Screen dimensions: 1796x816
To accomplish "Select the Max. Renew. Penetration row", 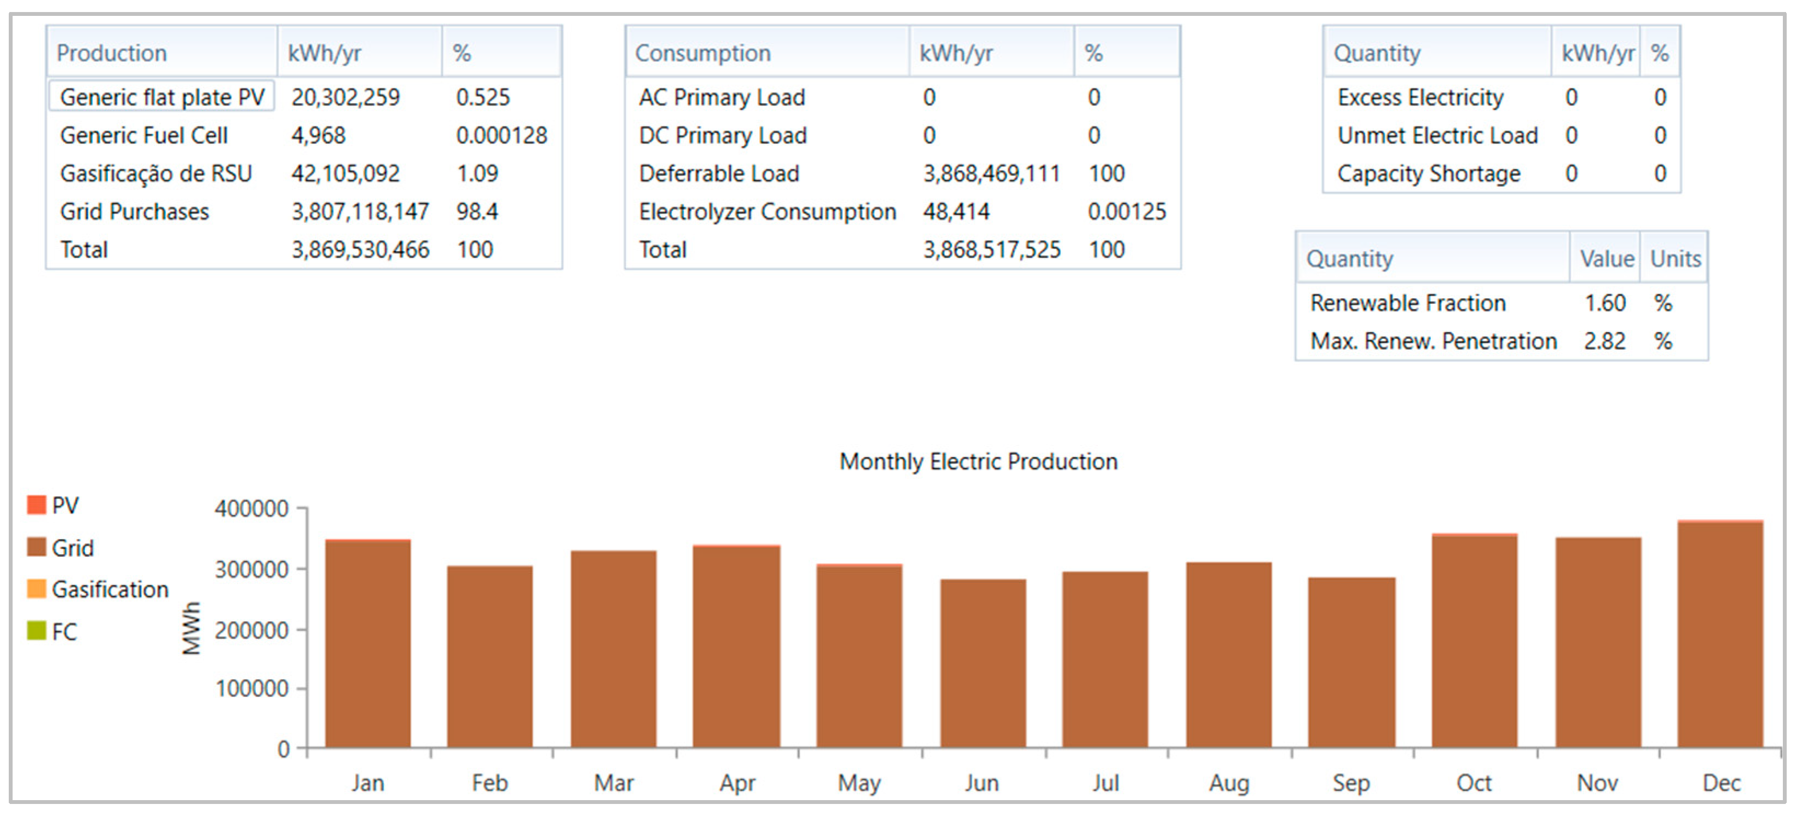I will 1433,342.
